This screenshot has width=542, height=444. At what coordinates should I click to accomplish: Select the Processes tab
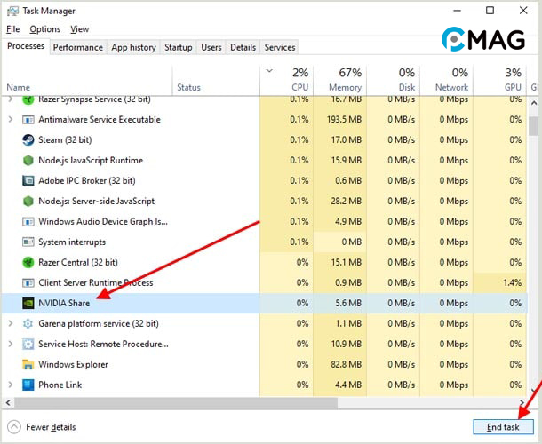(x=26, y=46)
